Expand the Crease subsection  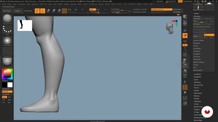pyautogui.click(x=196, y=46)
